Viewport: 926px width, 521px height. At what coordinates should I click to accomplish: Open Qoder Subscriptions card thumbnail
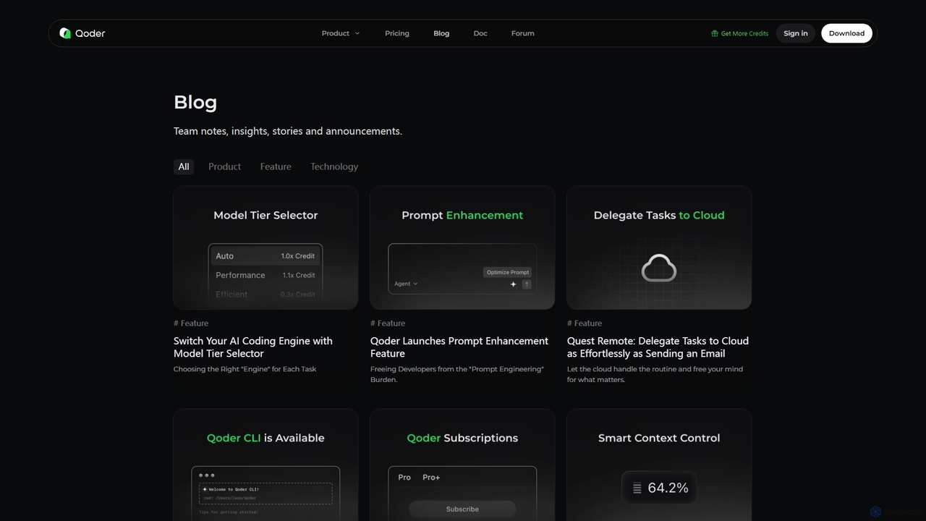click(x=462, y=465)
